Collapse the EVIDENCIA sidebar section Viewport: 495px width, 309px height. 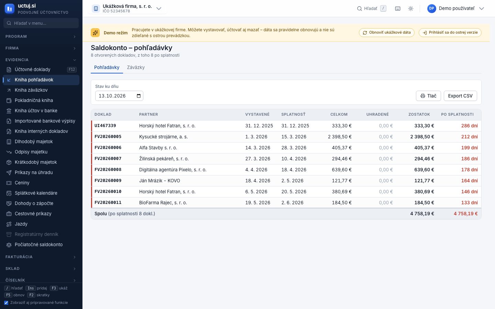(41, 60)
